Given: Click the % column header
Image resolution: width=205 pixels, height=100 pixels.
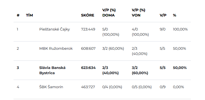Looking at the screenshot, I should click(x=175, y=15).
